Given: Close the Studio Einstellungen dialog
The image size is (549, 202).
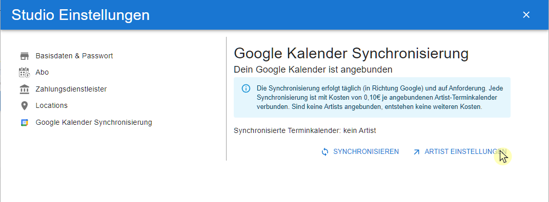Looking at the screenshot, I should [x=526, y=15].
